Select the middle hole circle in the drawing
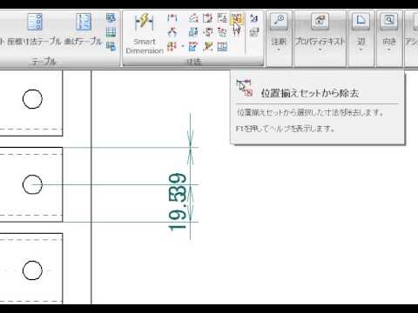 pos(32,184)
